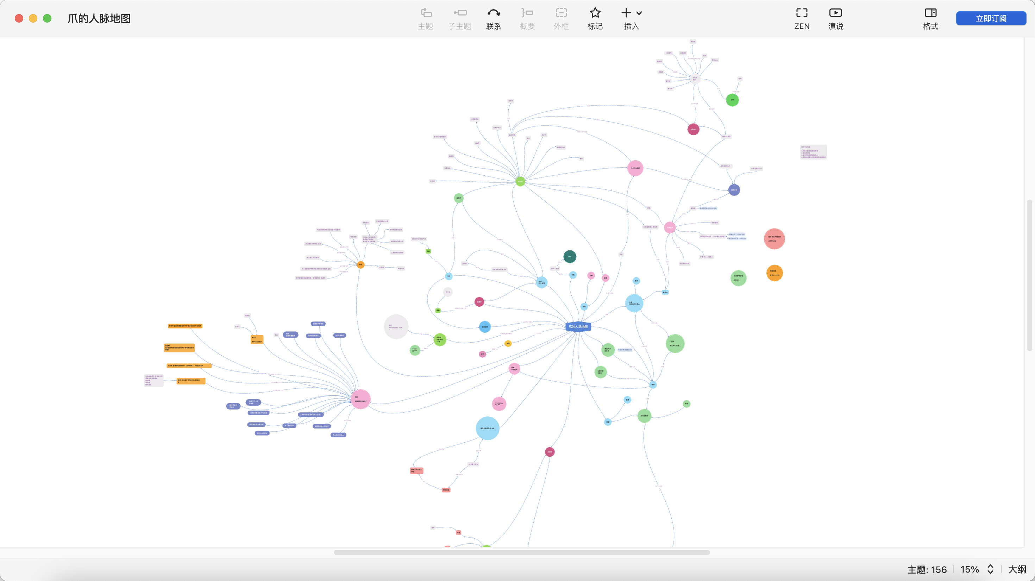Click the 概要 summary icon
Screen dimensions: 1035x581
click(527, 18)
